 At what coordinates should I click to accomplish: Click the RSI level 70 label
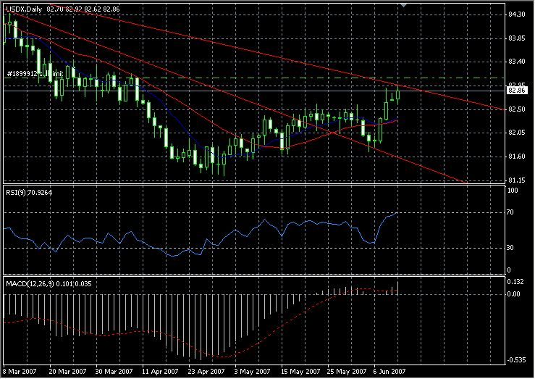coord(510,212)
